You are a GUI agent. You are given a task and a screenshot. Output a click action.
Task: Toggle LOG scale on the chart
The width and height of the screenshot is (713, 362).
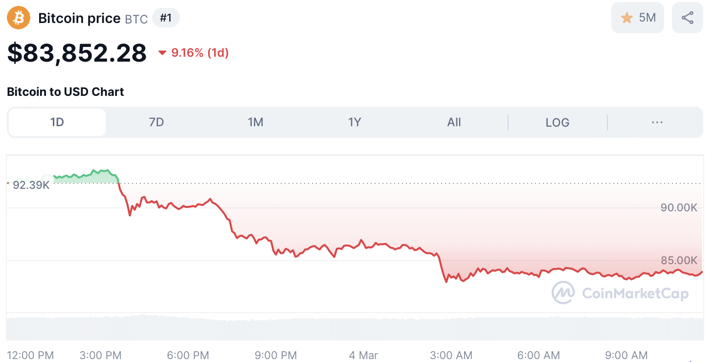557,122
